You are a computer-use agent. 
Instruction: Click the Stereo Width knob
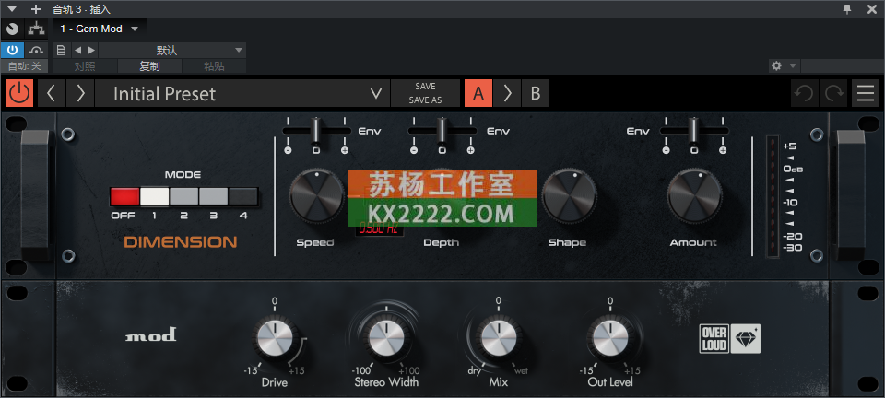coord(386,338)
